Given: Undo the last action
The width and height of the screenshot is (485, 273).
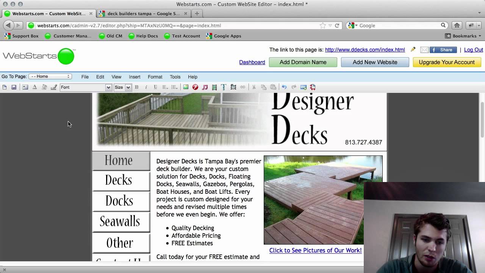Looking at the screenshot, I should coord(284,87).
